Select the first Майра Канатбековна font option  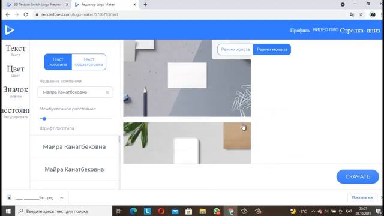pos(74,146)
